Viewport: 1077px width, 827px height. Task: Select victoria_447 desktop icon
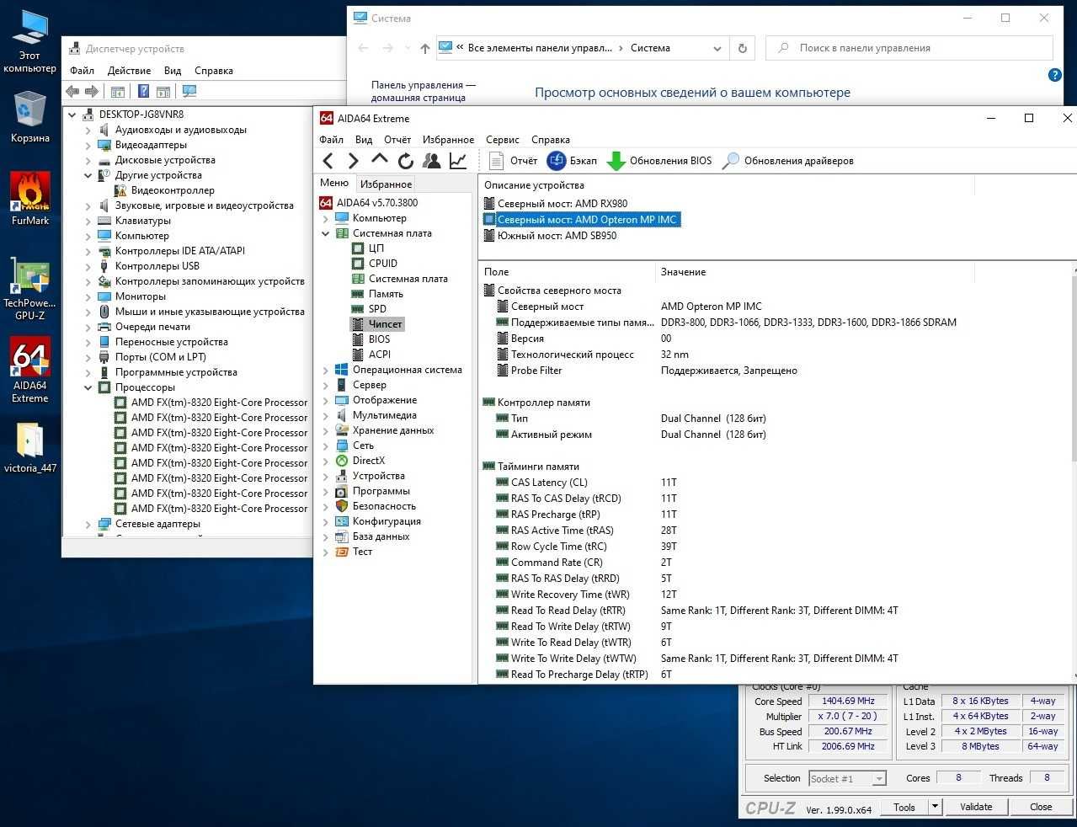[30, 447]
